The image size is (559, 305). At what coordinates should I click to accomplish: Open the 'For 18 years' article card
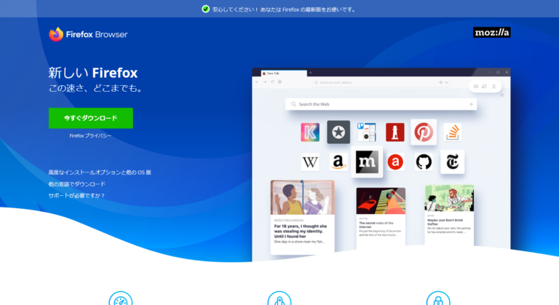tap(302, 217)
